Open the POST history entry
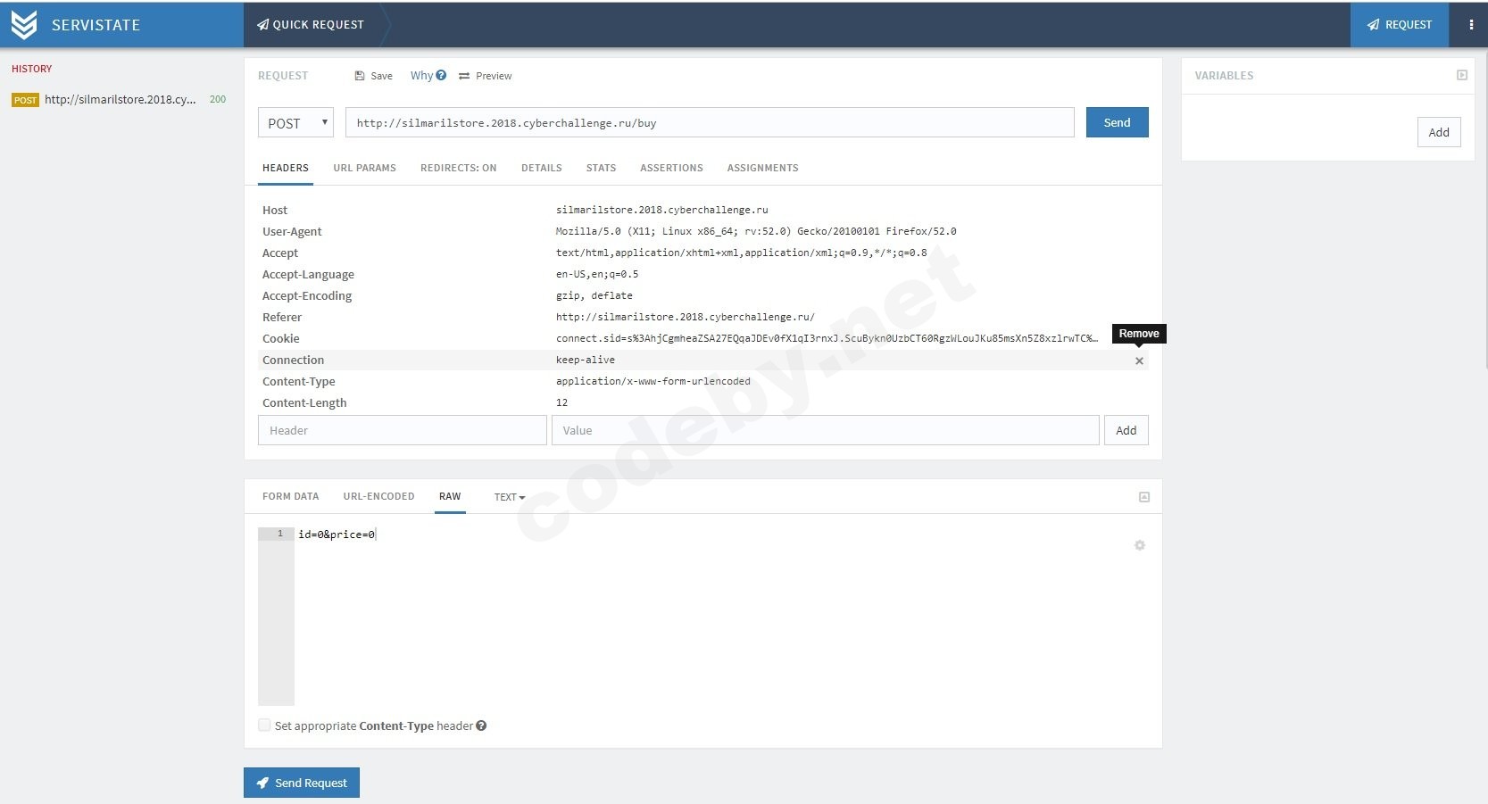1488x804 pixels. (x=120, y=100)
